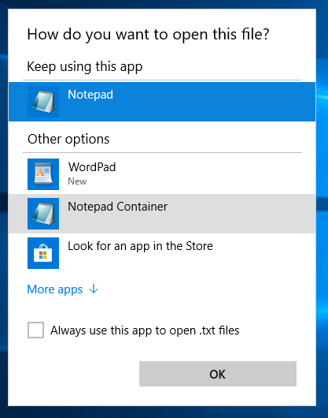Select the Notepad text label
This screenshot has width=328, height=418.
pos(90,95)
